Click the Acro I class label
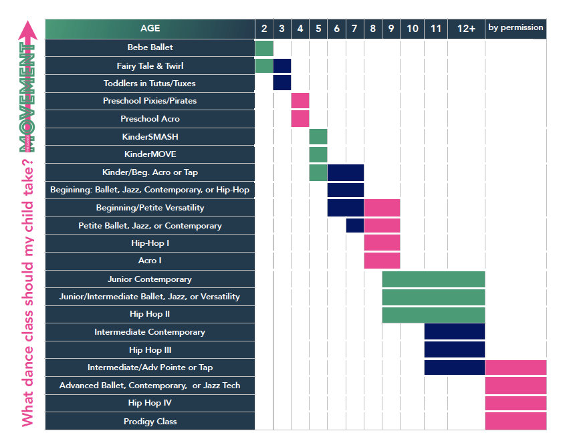Viewport: 561px width, 441px height. 150,261
